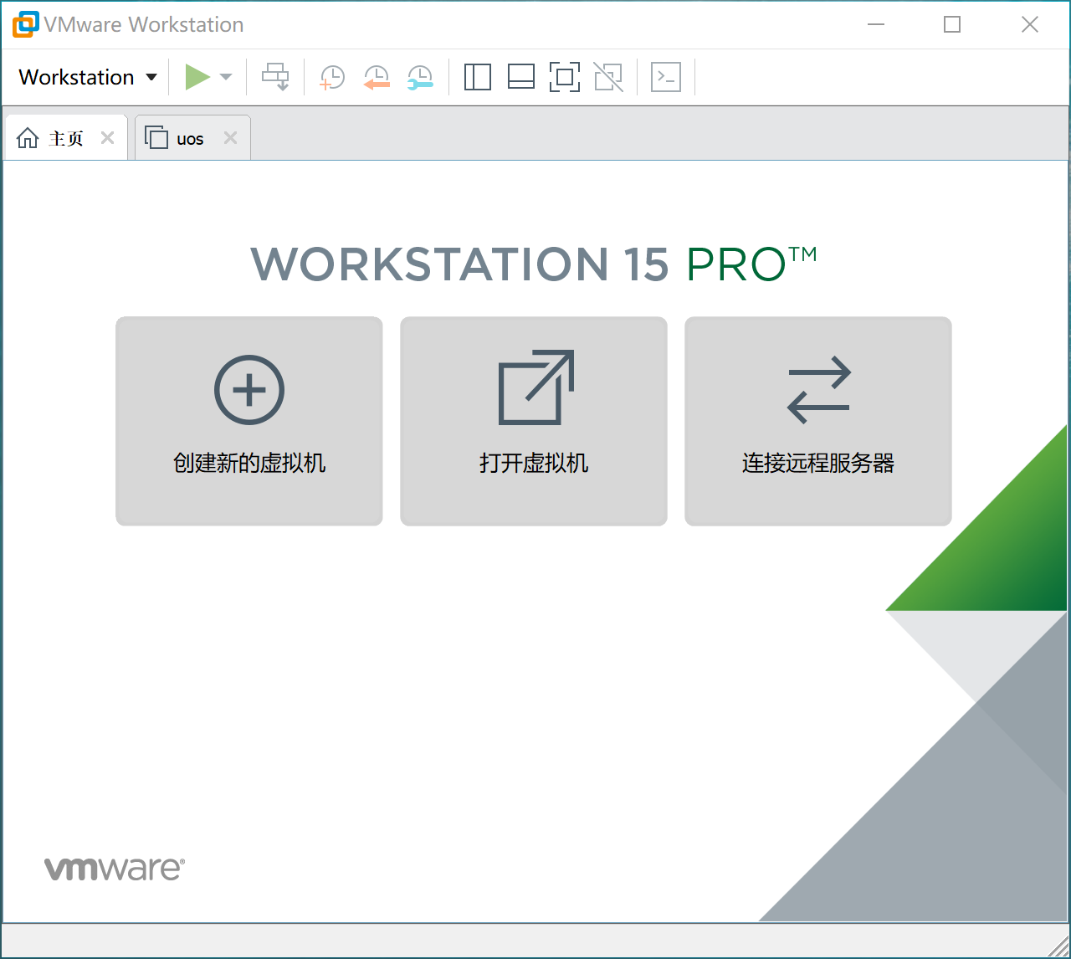Click 连接远程服务器 tile
The image size is (1071, 959).
coord(818,421)
